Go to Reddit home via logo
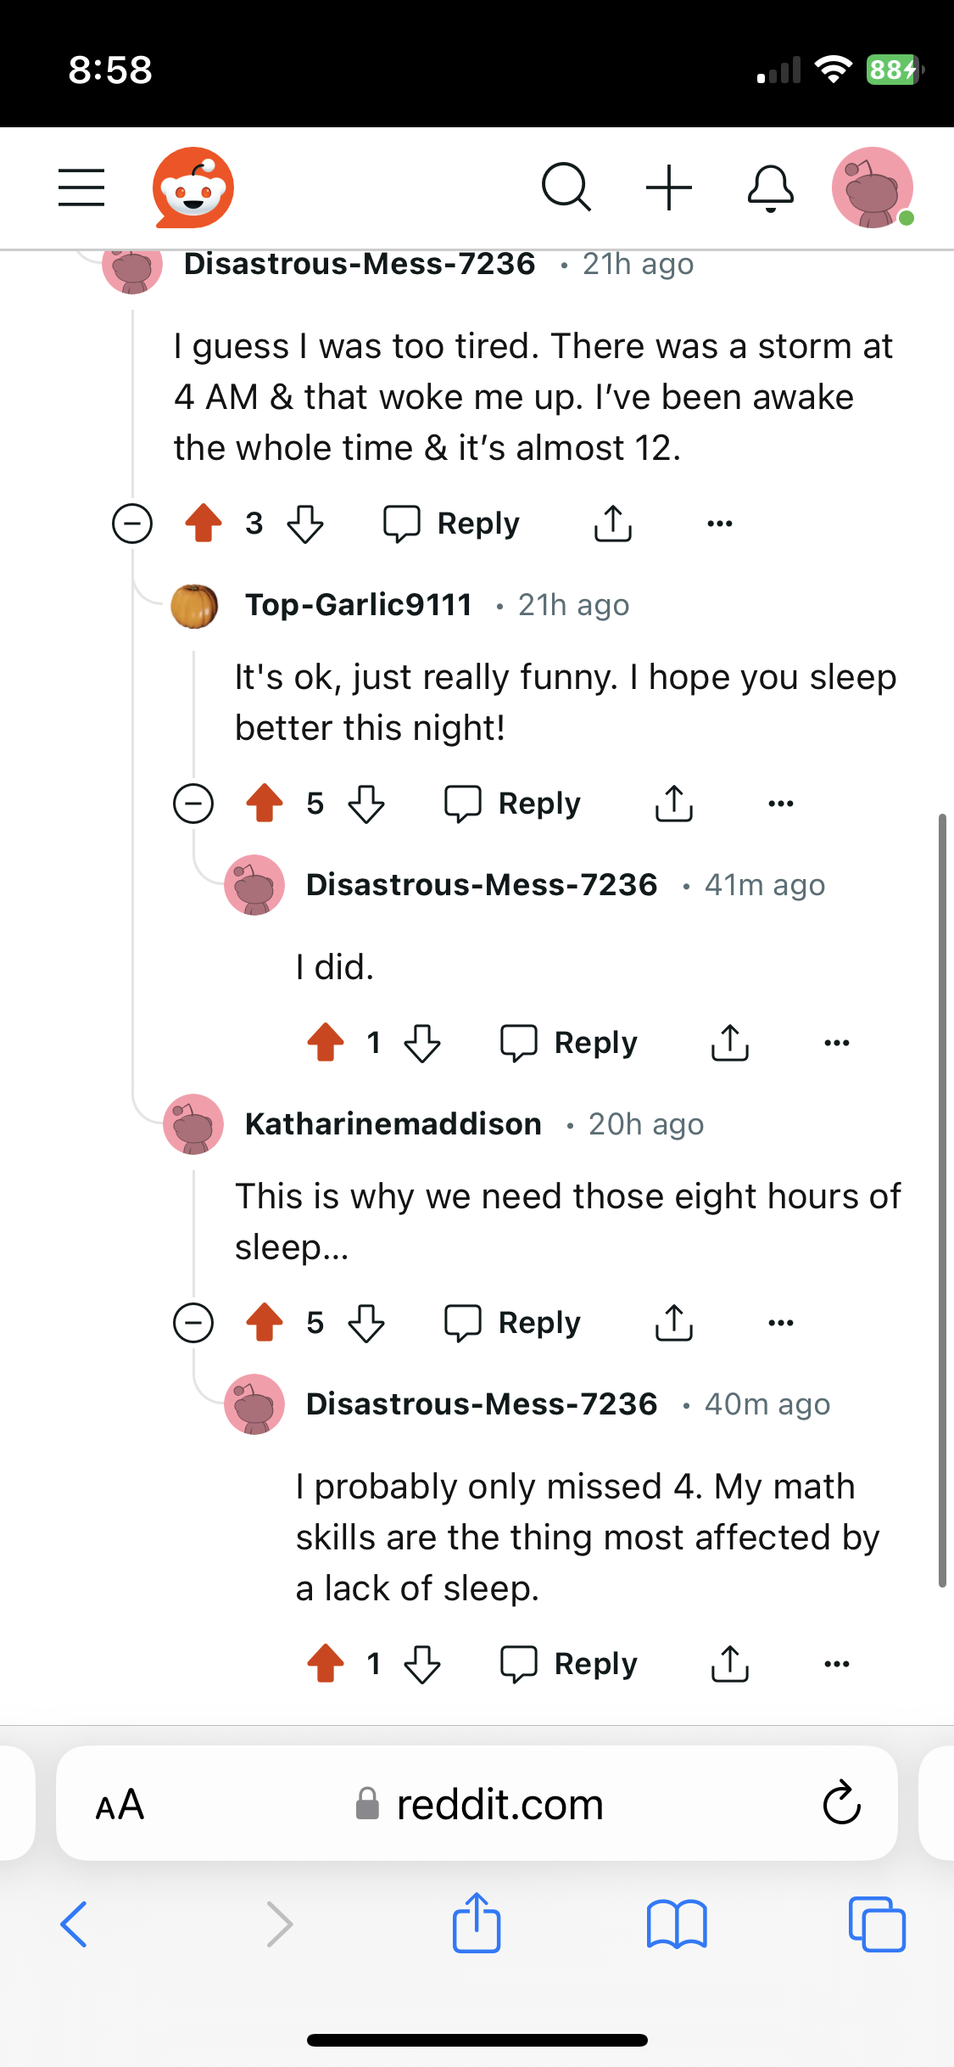954x2067 pixels. coord(193,187)
